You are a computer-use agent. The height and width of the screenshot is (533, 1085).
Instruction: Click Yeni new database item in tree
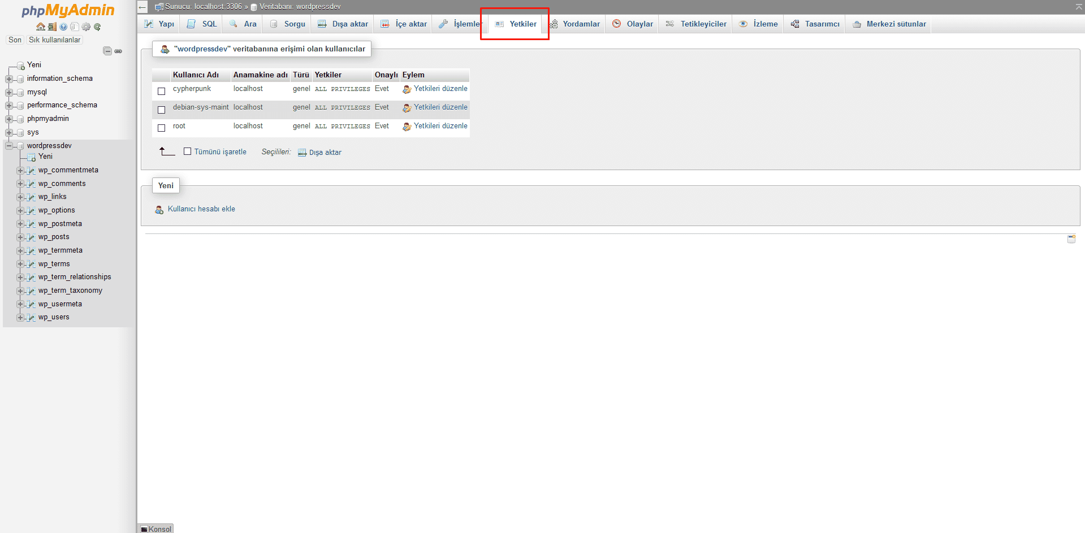[x=34, y=65]
